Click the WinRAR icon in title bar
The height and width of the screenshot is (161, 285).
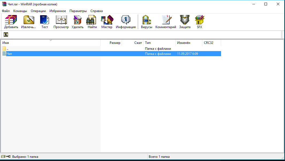(4, 4)
